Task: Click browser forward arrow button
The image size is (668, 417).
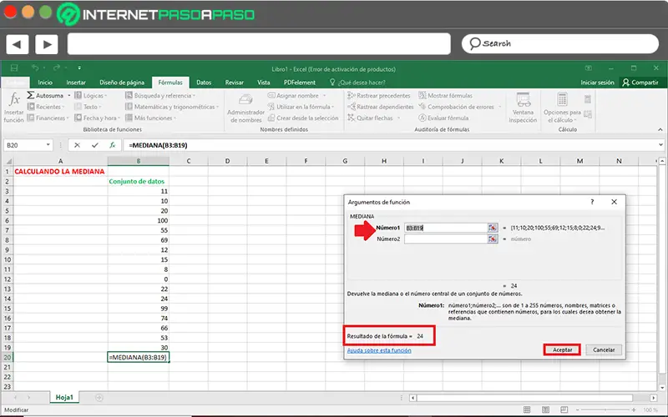Action: (x=47, y=44)
